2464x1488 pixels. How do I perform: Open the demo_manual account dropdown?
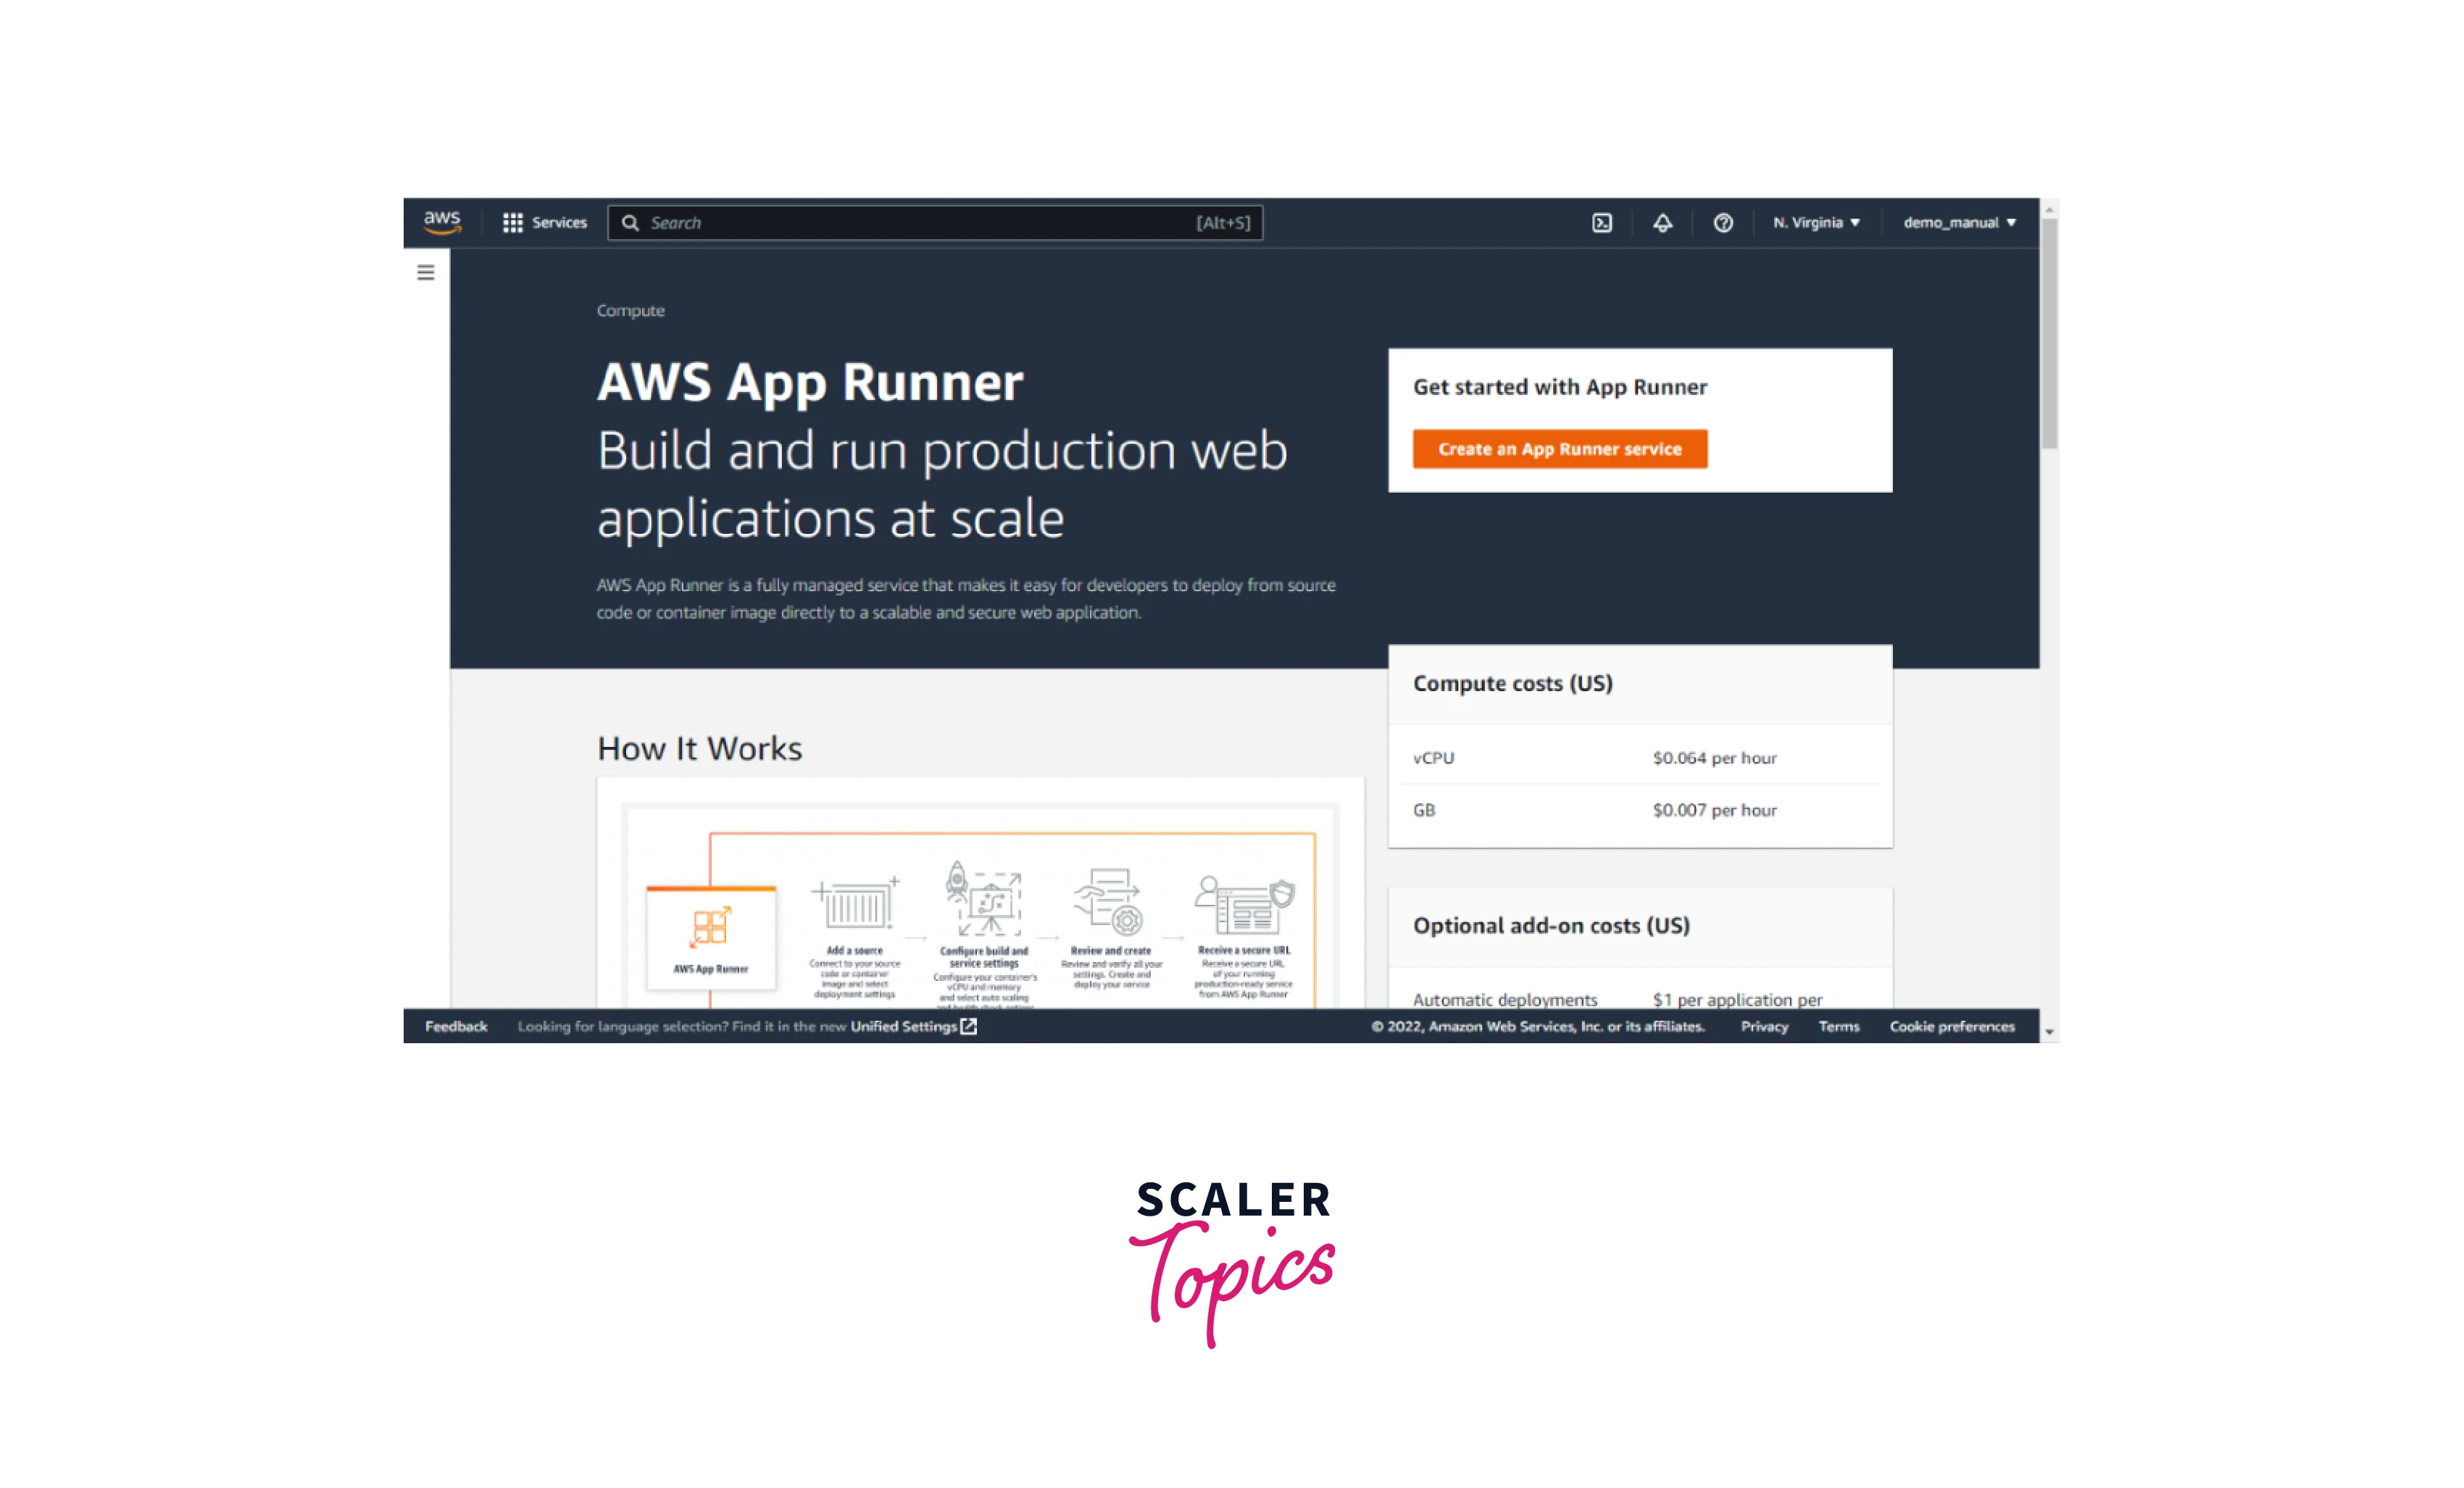(x=1959, y=223)
